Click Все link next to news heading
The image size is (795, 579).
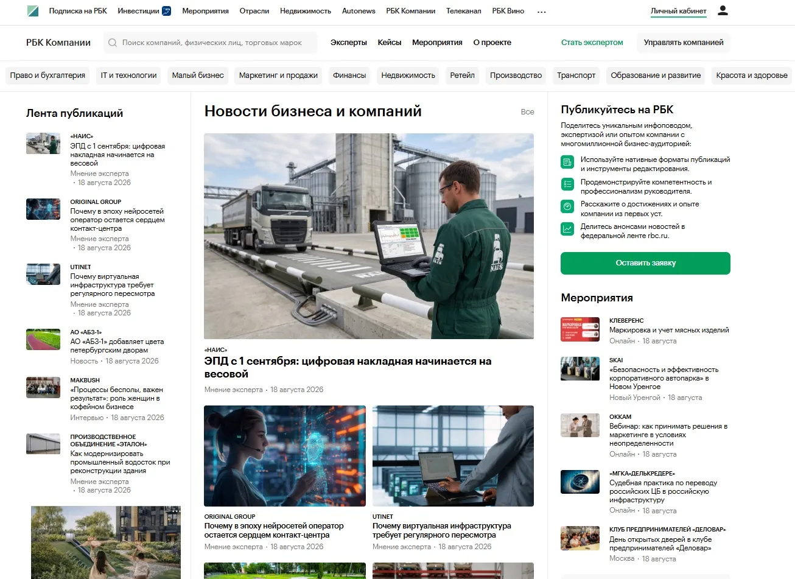[x=527, y=112]
